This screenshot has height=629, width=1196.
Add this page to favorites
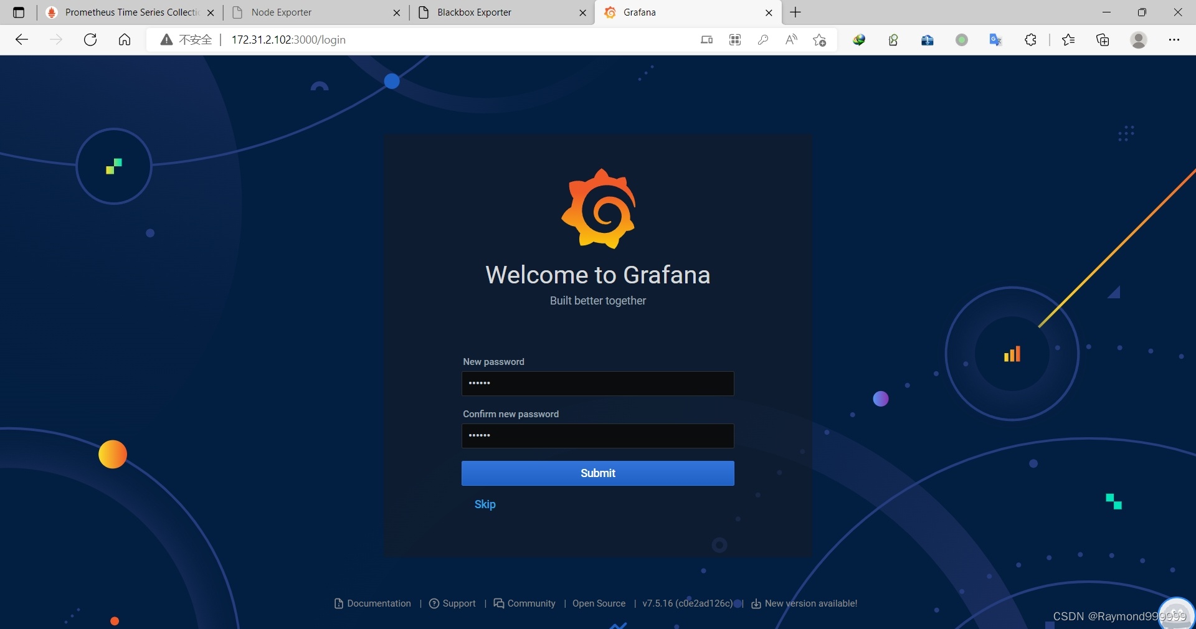[820, 40]
